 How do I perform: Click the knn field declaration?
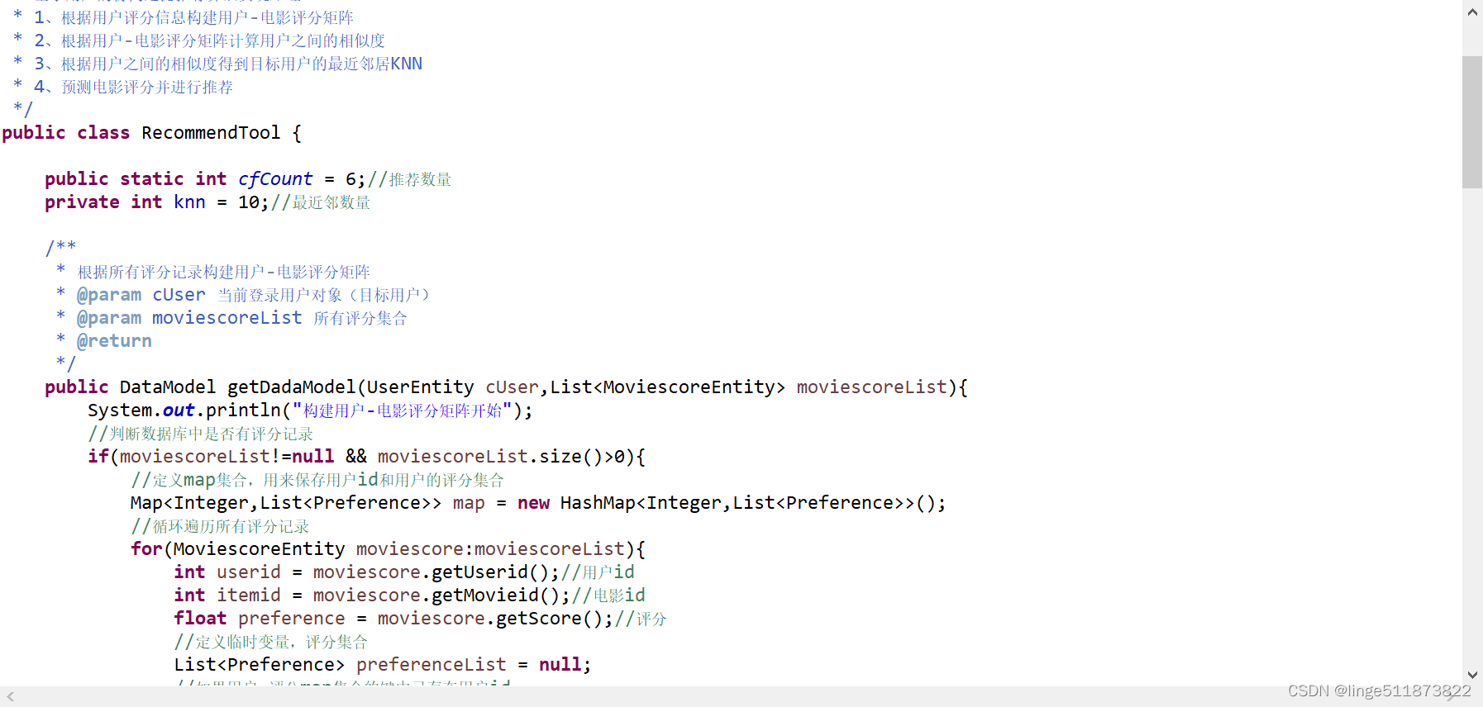click(x=207, y=202)
